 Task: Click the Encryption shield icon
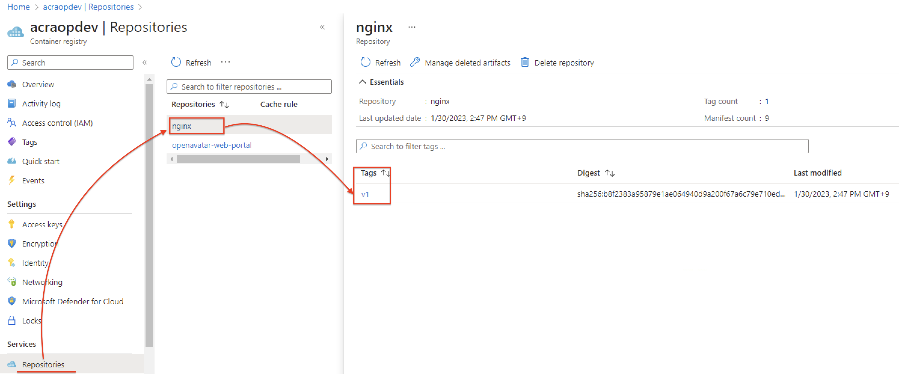coord(12,243)
